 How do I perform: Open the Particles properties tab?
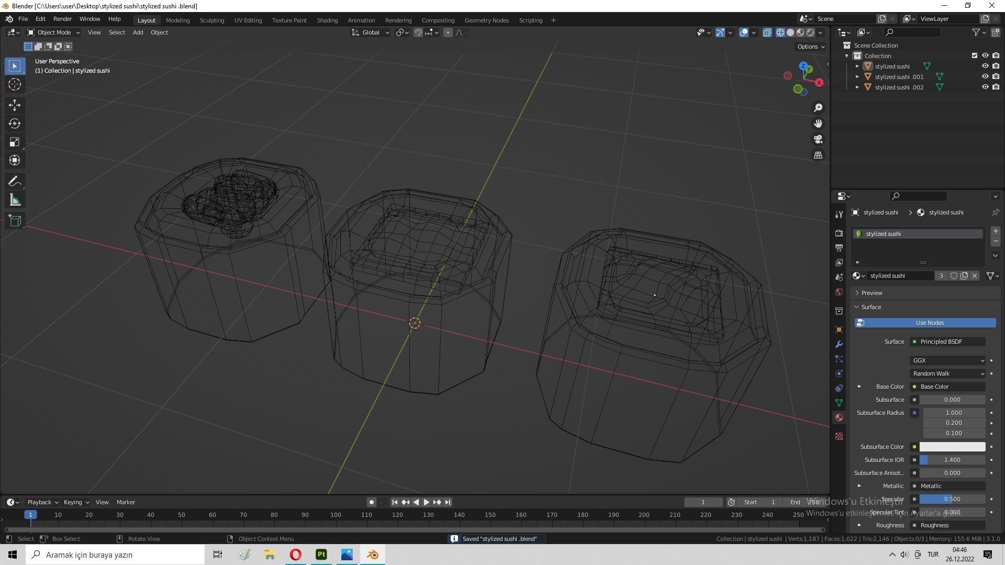click(839, 359)
